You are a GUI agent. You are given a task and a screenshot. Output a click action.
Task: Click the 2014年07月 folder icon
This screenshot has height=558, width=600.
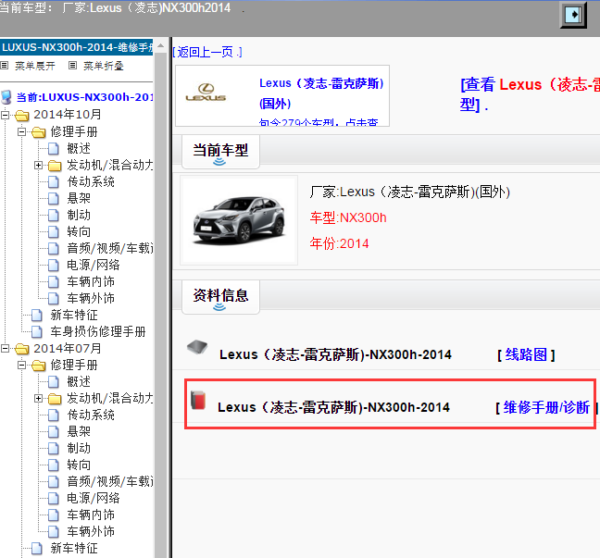tap(22, 349)
